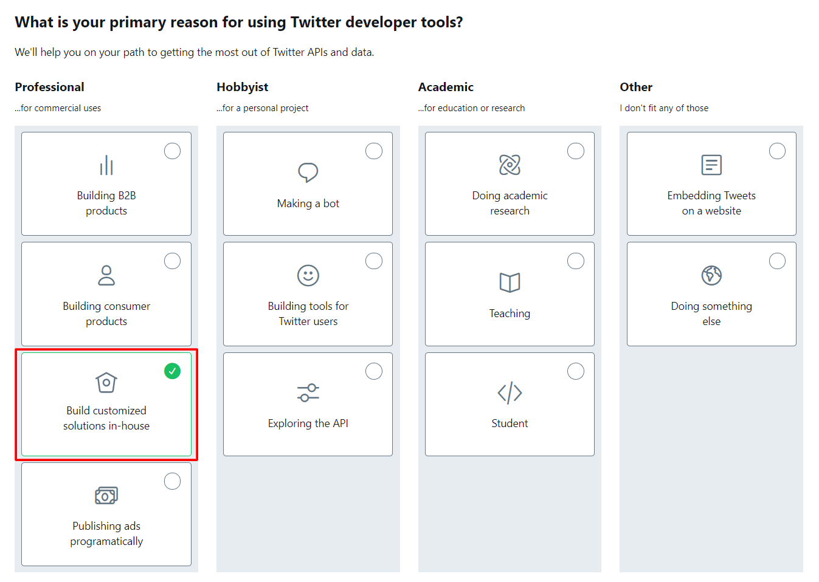
Task: Select the Doing something else radio button
Action: point(777,261)
